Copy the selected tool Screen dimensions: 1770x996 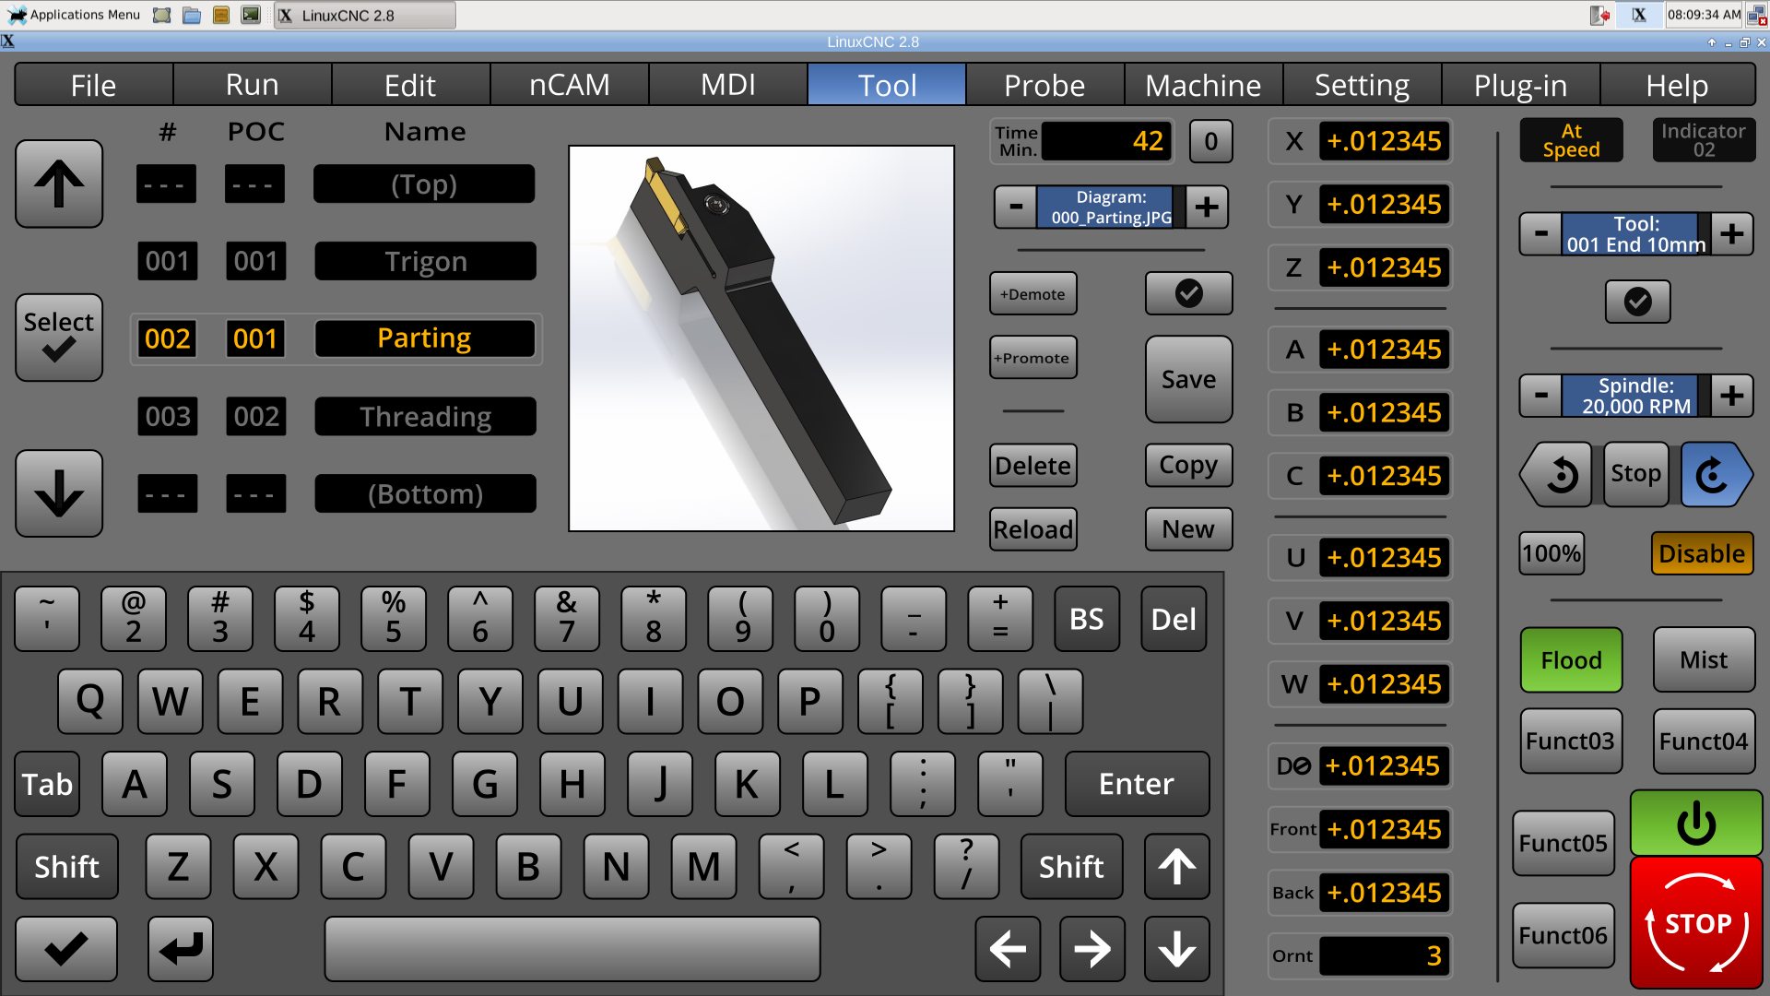click(1188, 466)
